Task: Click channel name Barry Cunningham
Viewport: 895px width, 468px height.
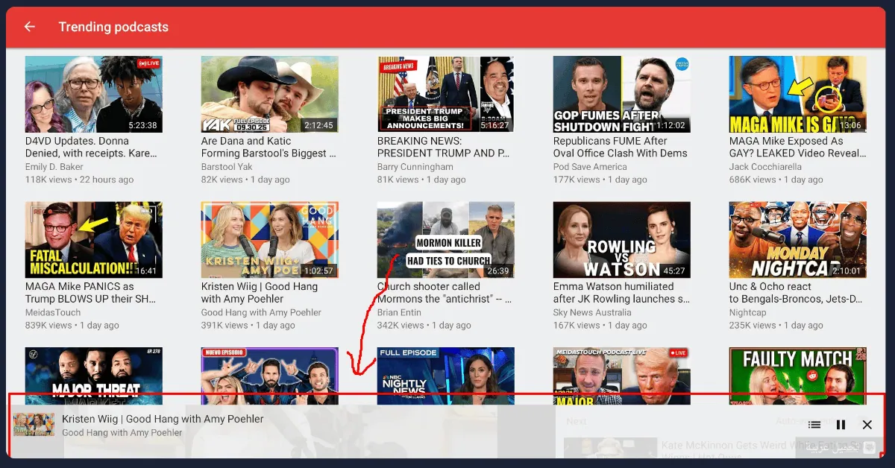Action: coord(415,167)
